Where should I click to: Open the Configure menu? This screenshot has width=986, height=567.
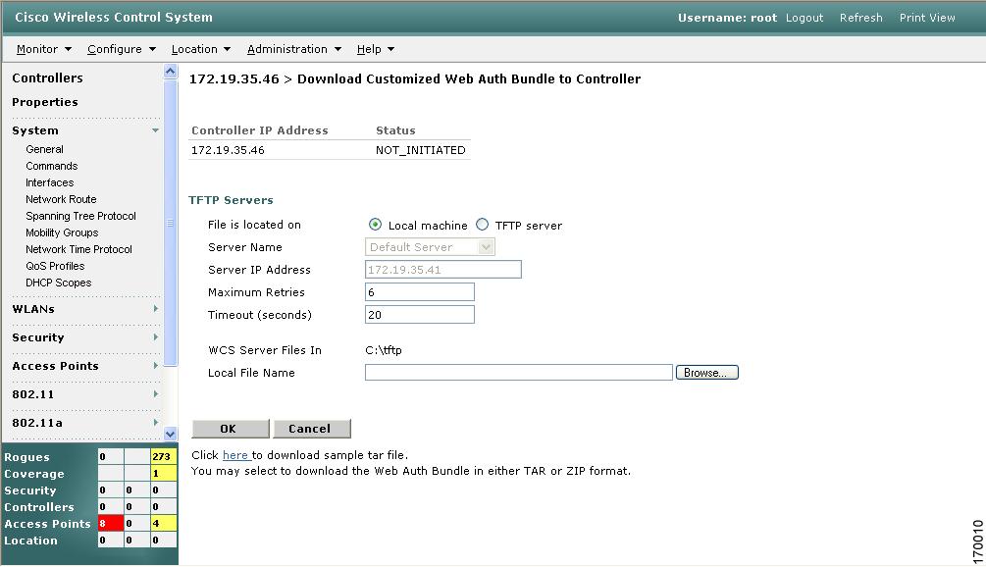[122, 49]
